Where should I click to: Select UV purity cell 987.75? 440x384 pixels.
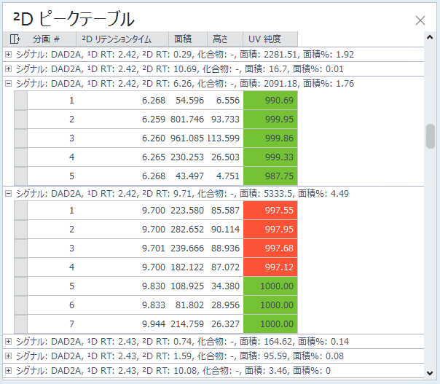(270, 176)
